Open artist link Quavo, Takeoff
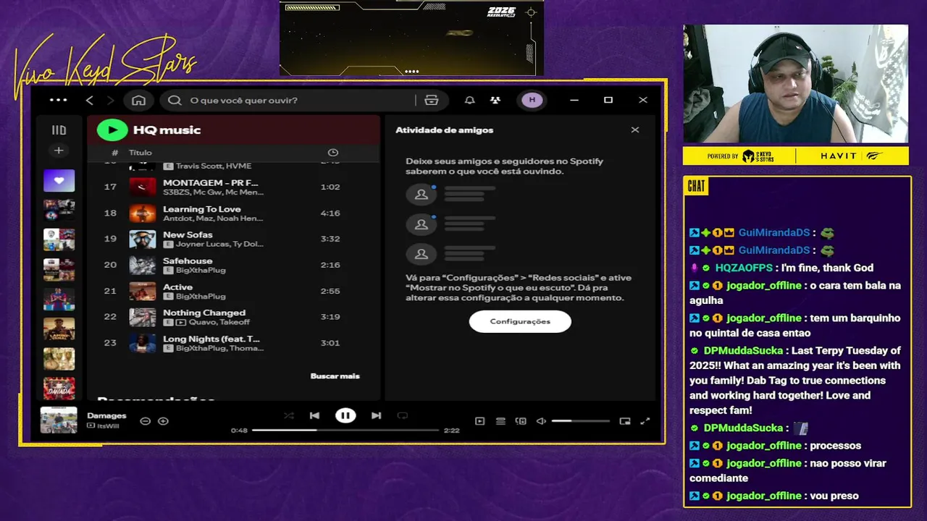This screenshot has width=927, height=521. [x=219, y=322]
